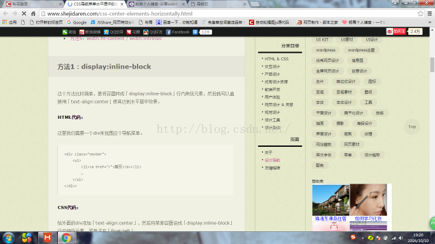This screenshot has height=244, width=435.
Task: Click the browser back arrow
Action: point(6,13)
